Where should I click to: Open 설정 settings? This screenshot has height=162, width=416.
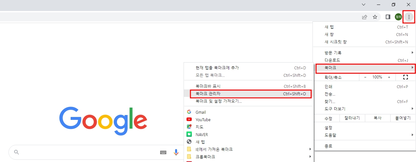(x=365, y=127)
